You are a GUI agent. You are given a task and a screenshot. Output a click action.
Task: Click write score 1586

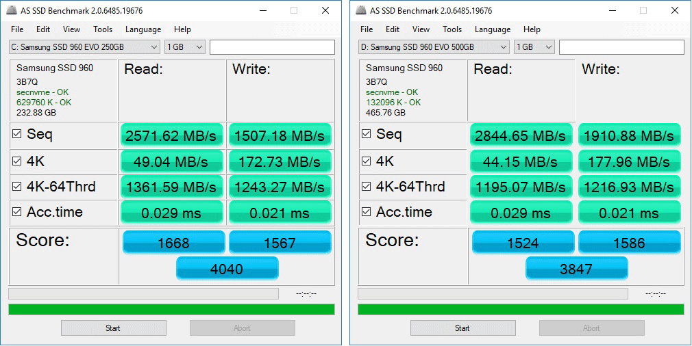point(630,242)
